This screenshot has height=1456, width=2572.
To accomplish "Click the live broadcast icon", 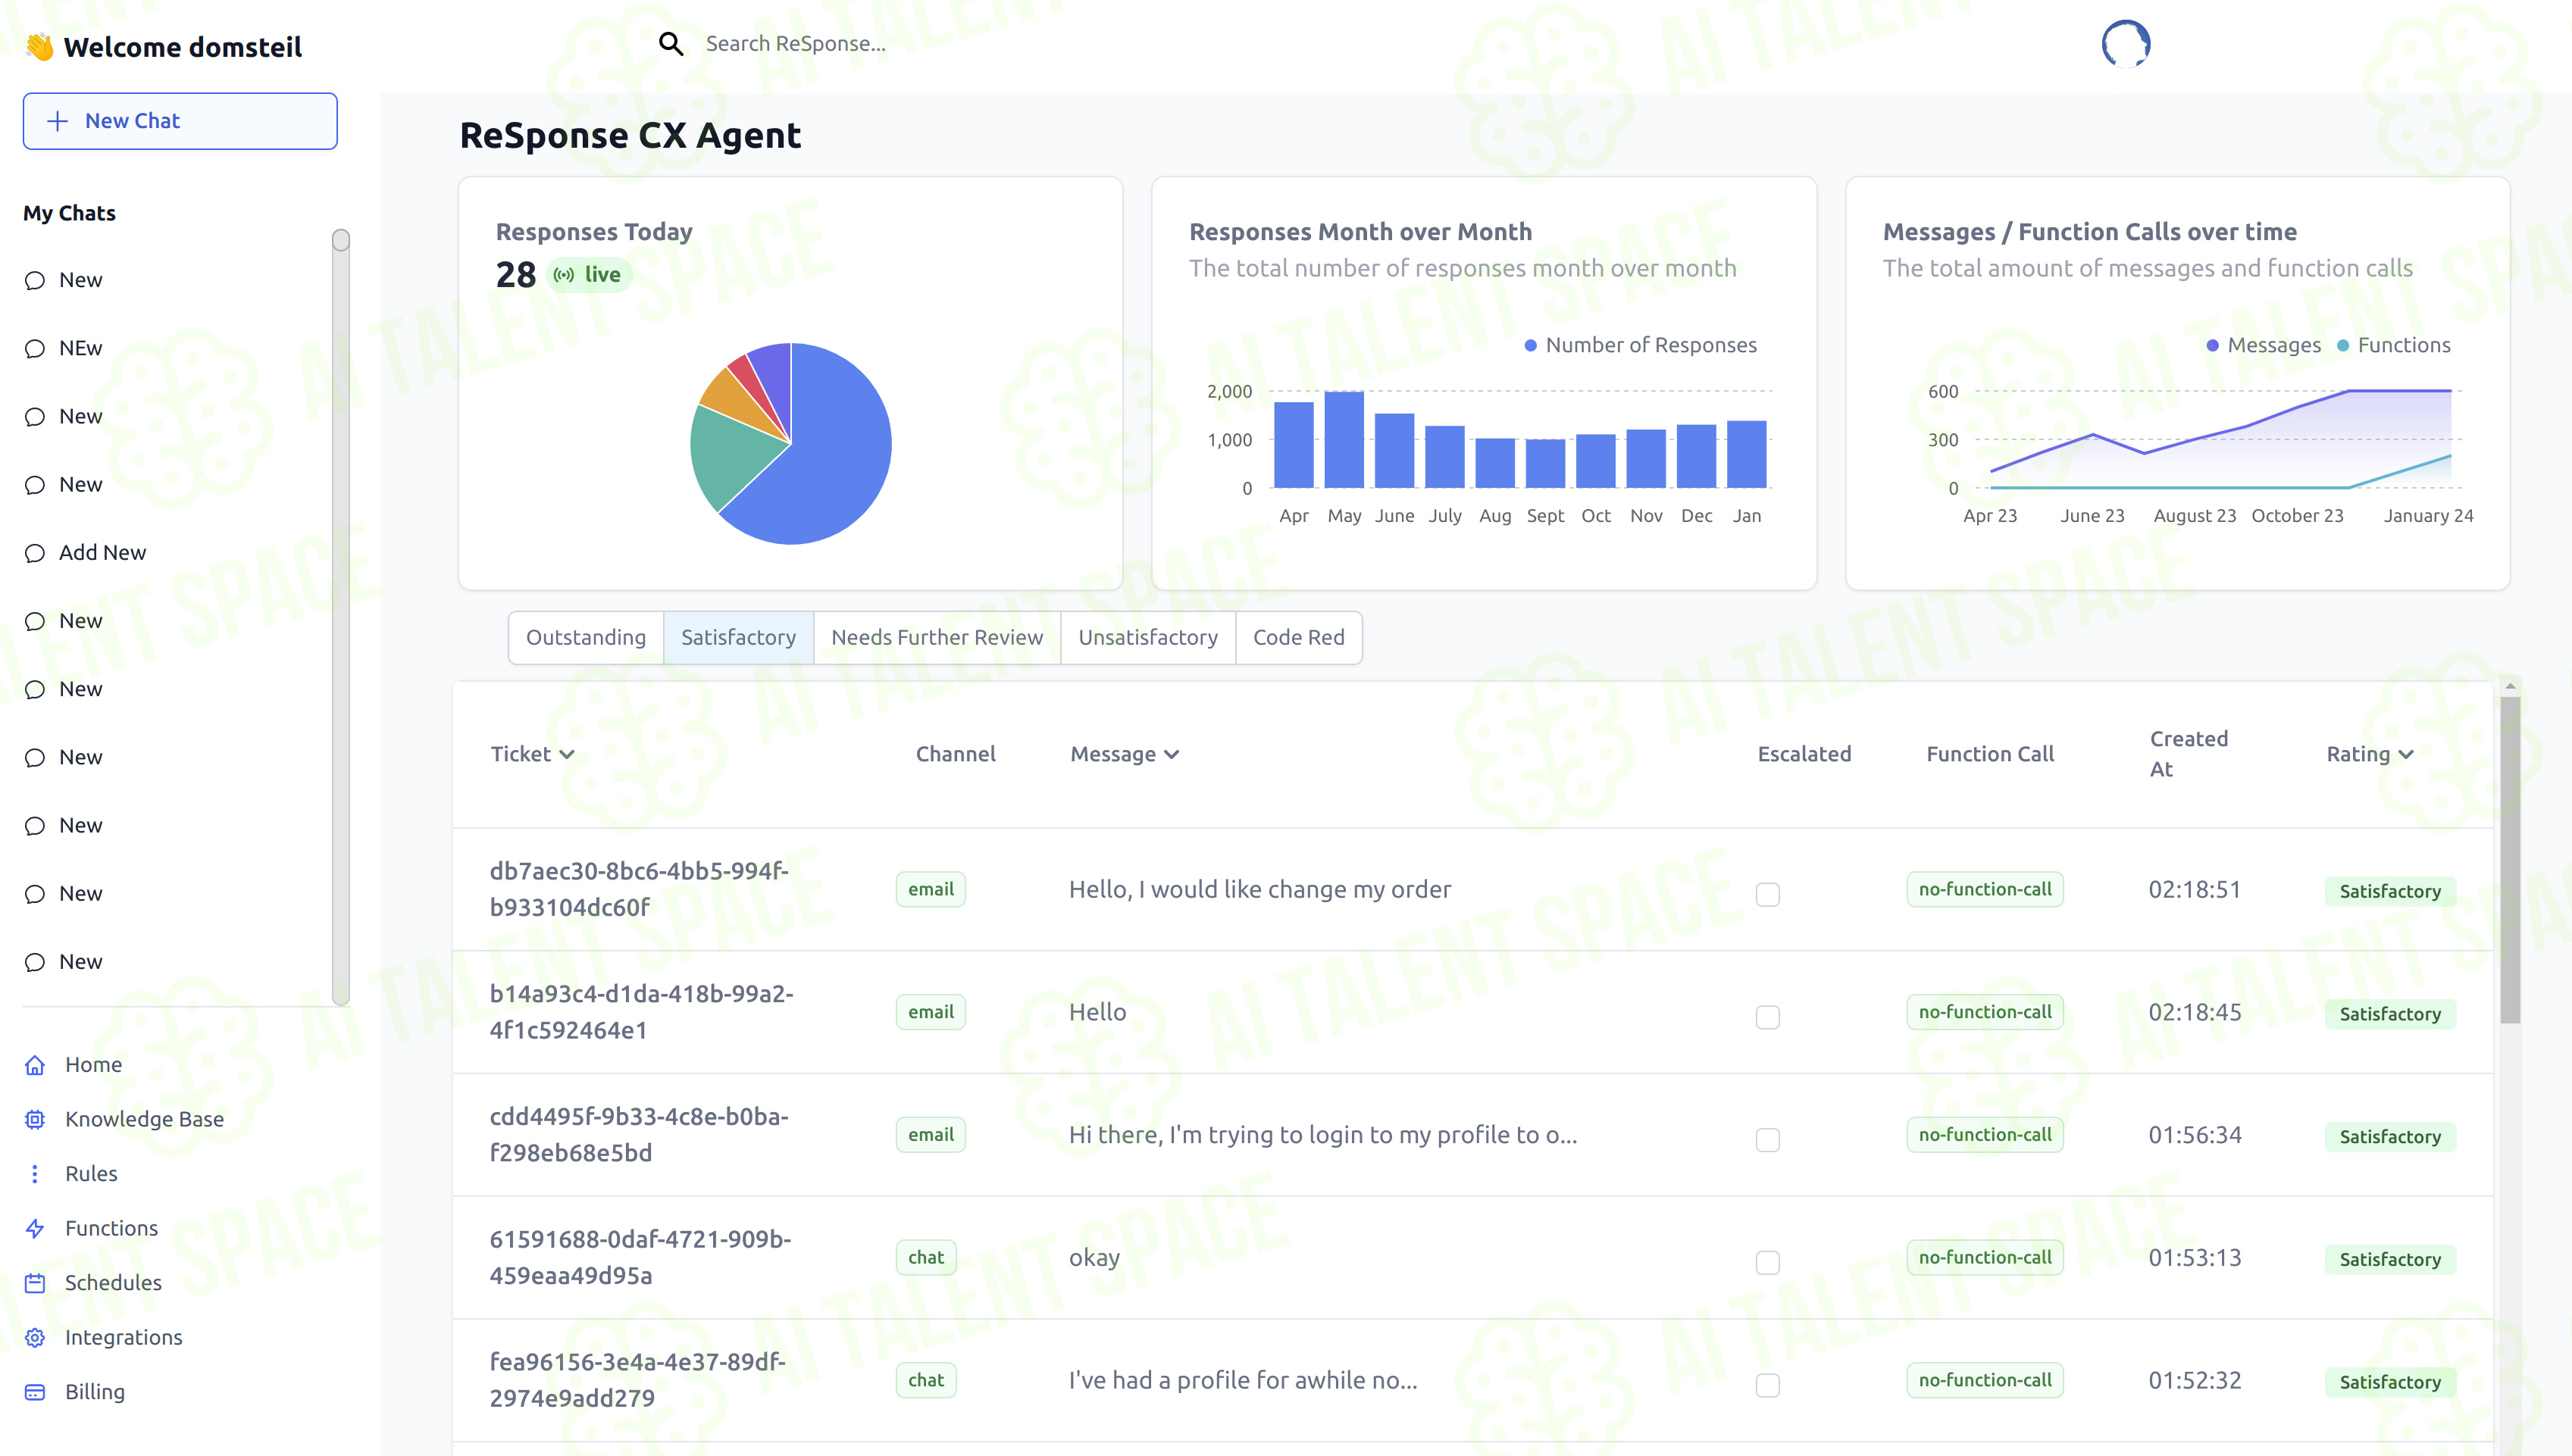I will point(565,275).
